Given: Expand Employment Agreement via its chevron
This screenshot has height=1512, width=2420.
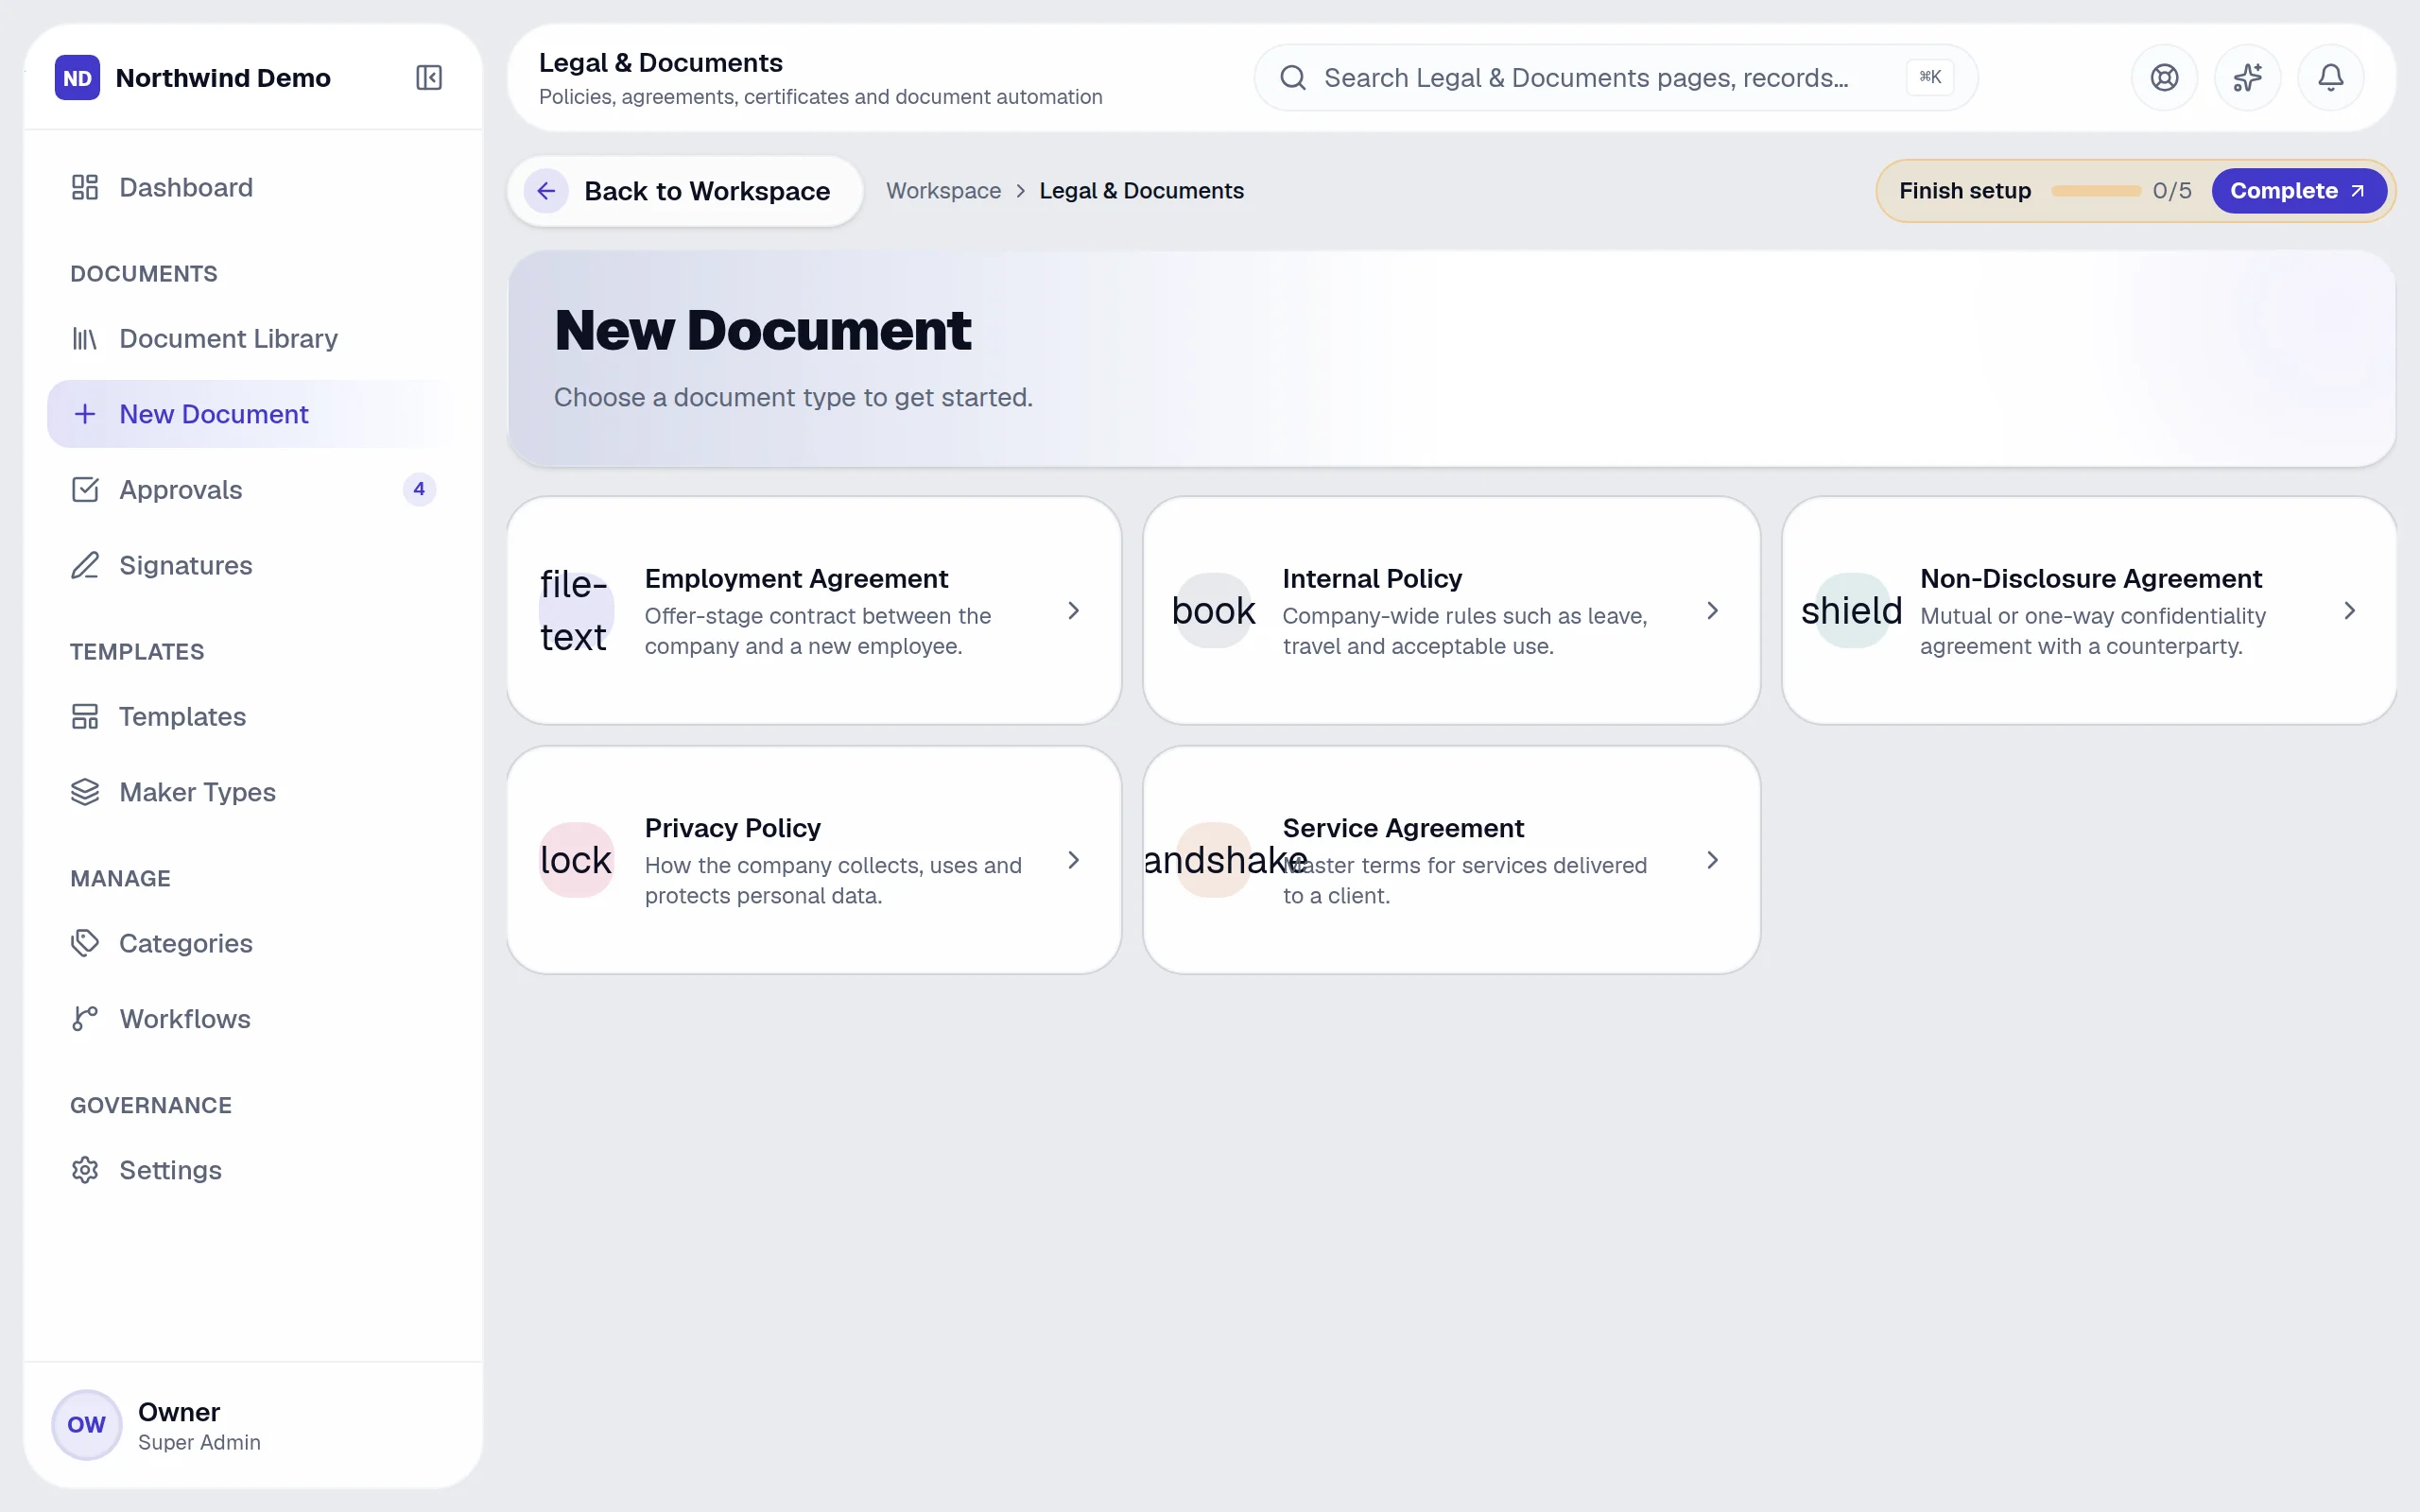Looking at the screenshot, I should click(x=1073, y=610).
